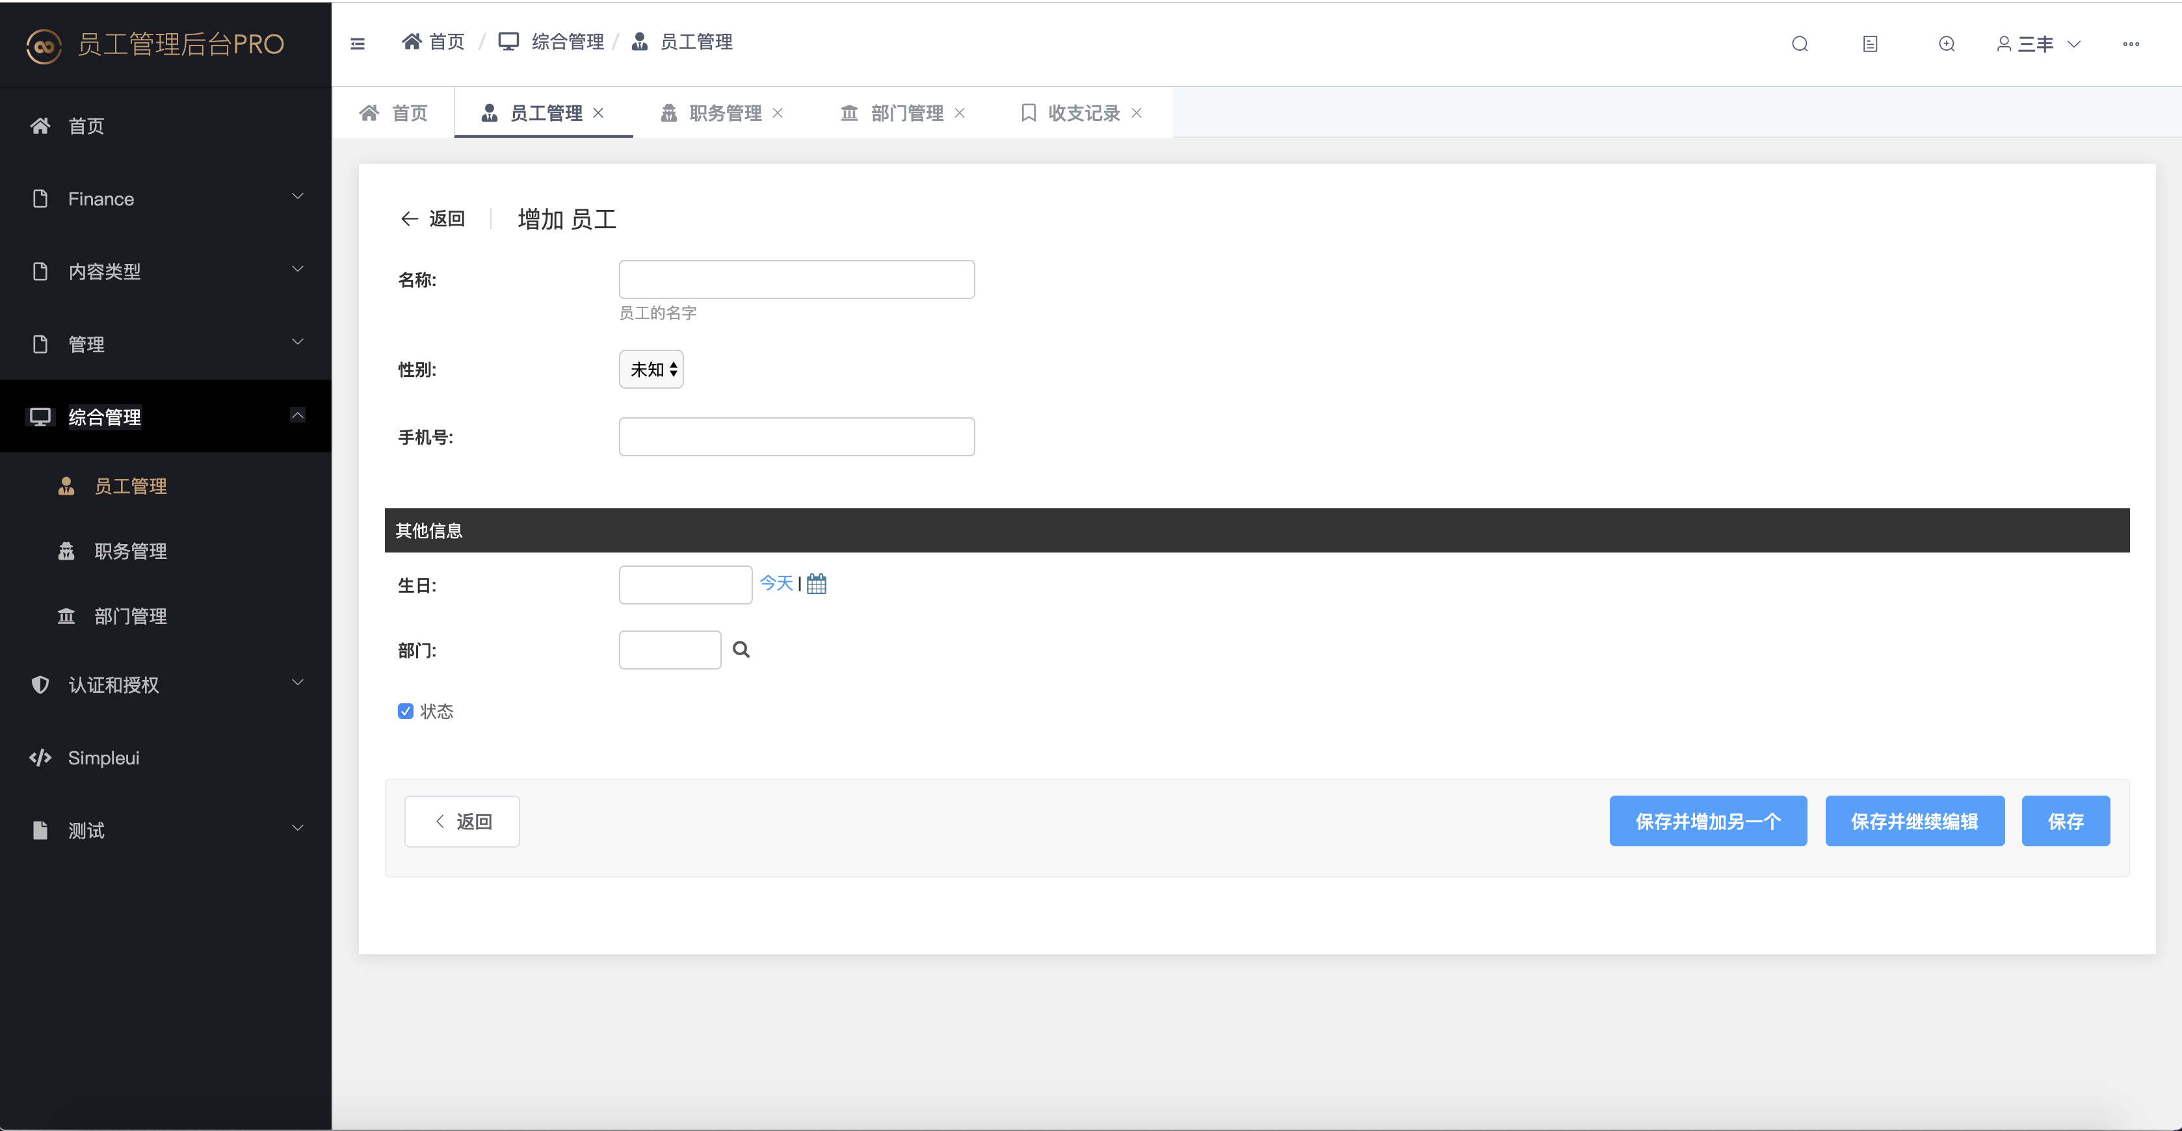Open the 性别 gender dropdown
Image resolution: width=2182 pixels, height=1131 pixels.
pos(651,369)
